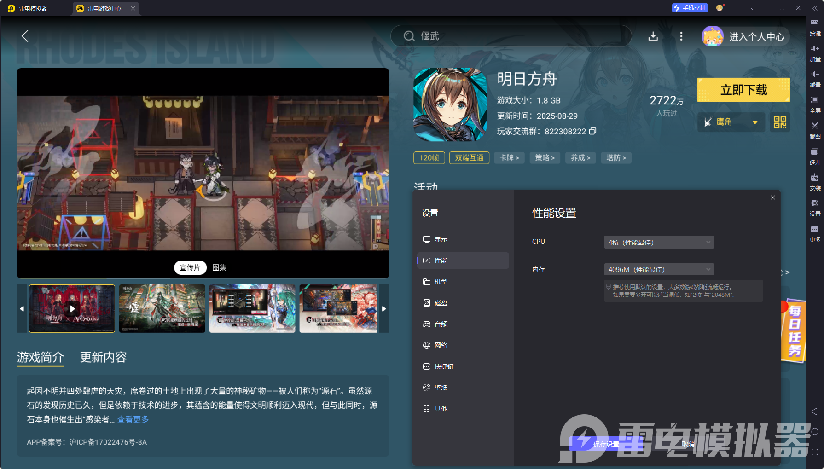The width and height of the screenshot is (824, 469).
Task: Play the first trailer thumbnail
Action: click(x=72, y=308)
